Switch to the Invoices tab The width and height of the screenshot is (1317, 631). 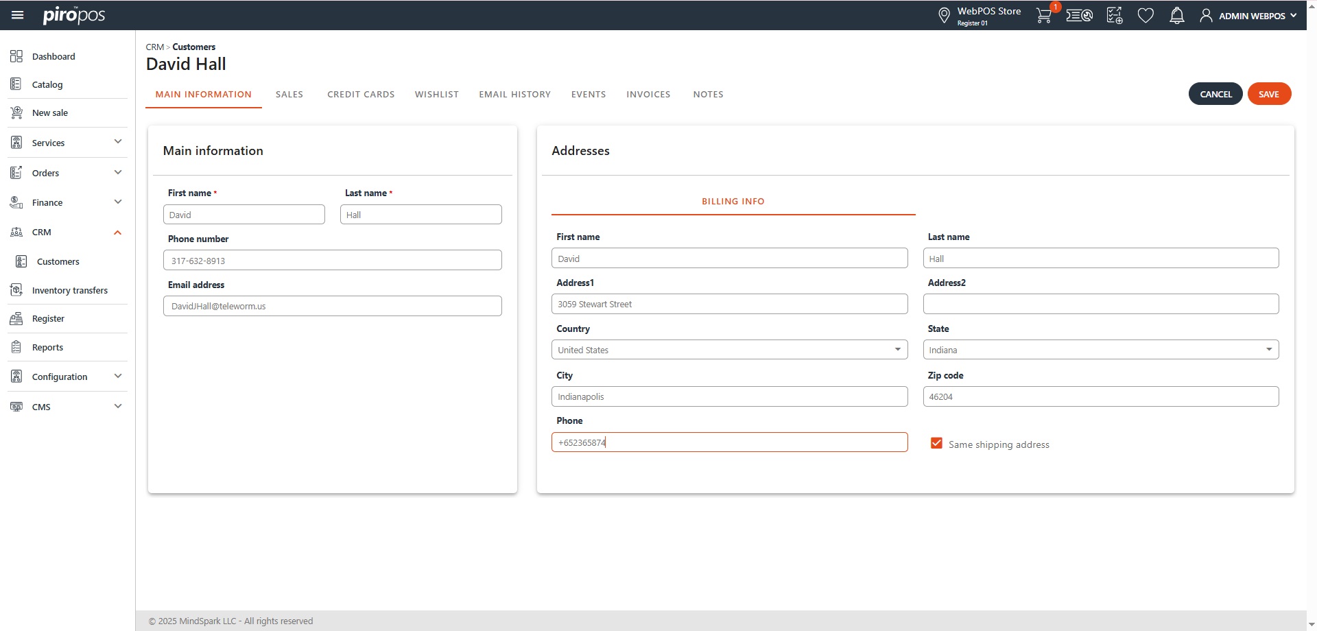click(648, 95)
